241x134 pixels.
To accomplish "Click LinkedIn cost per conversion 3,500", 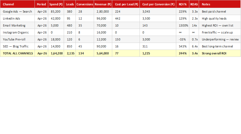I will (158, 18).
